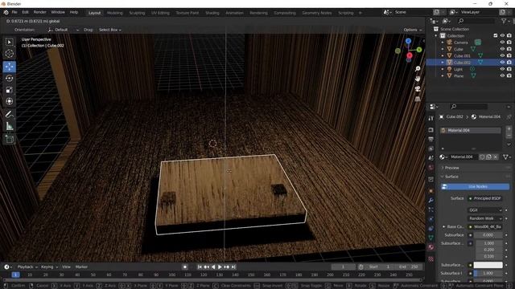This screenshot has height=289, width=515.
Task: Click the Subsurface Color white swatch
Action: tap(488, 265)
